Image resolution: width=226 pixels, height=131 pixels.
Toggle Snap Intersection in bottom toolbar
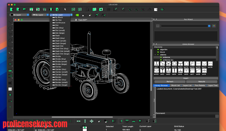tap(71, 121)
